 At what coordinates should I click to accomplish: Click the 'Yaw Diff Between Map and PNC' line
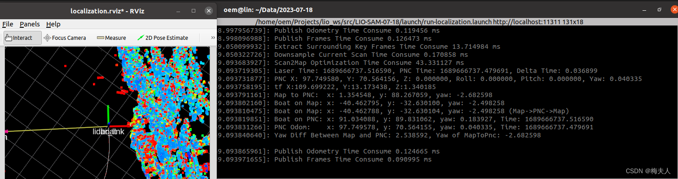pos(379,135)
